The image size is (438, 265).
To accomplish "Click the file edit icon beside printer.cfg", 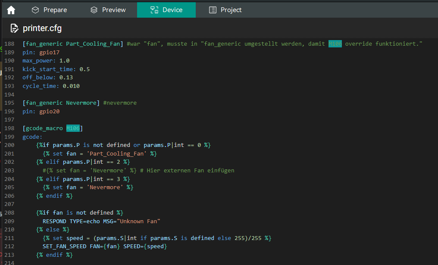I will click(15, 28).
